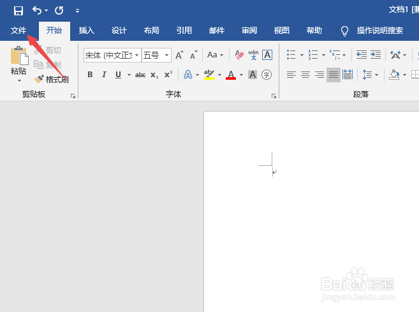Click the Shrink Font icon
The width and height of the screenshot is (419, 312).
pos(193,55)
